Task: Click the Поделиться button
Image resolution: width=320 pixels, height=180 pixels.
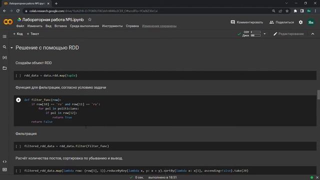Action: click(281, 22)
